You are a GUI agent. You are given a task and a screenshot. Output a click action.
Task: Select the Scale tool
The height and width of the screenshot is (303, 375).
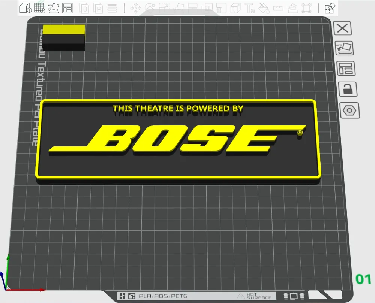coord(163,8)
